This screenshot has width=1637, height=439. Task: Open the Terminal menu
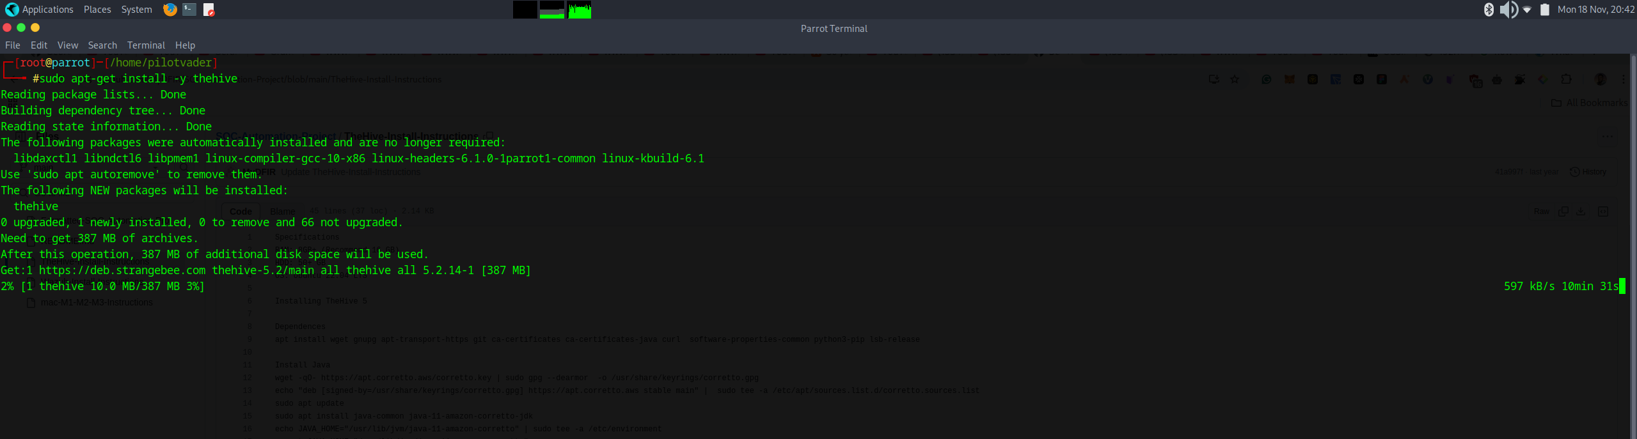[x=146, y=45]
